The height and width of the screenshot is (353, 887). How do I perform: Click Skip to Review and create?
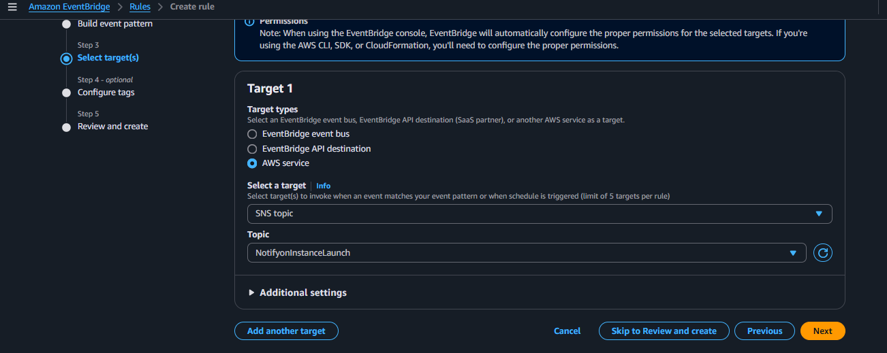click(x=664, y=331)
